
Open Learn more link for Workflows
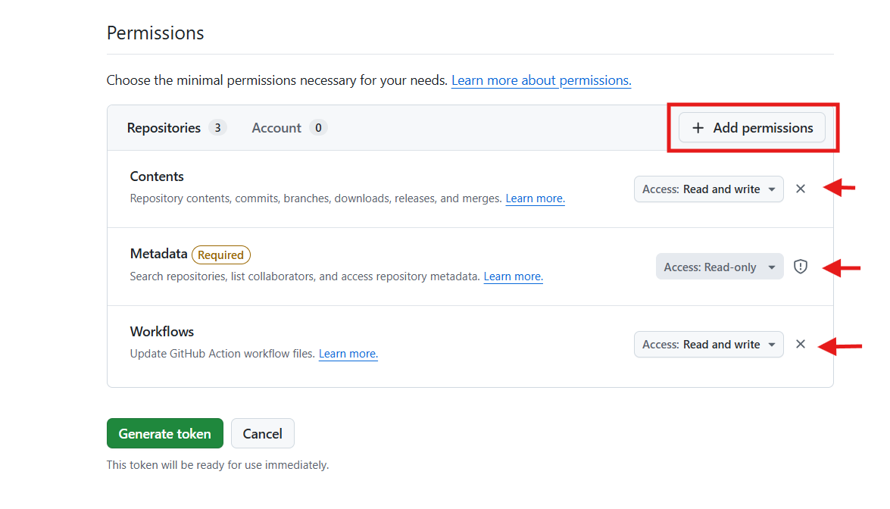click(348, 354)
